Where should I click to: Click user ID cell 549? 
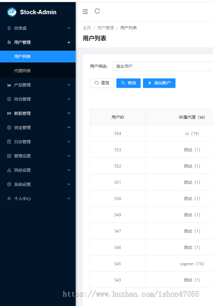(118, 215)
